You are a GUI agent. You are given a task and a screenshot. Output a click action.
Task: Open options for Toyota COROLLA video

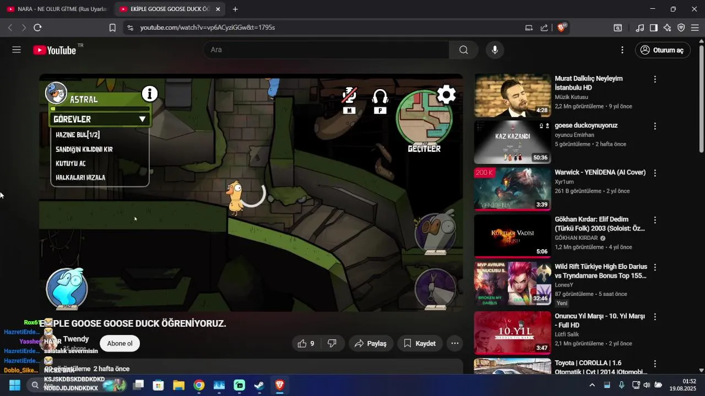click(655, 364)
